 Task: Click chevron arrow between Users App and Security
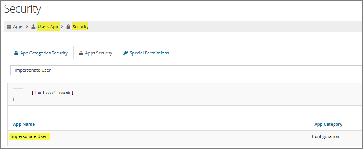pyautogui.click(x=62, y=27)
